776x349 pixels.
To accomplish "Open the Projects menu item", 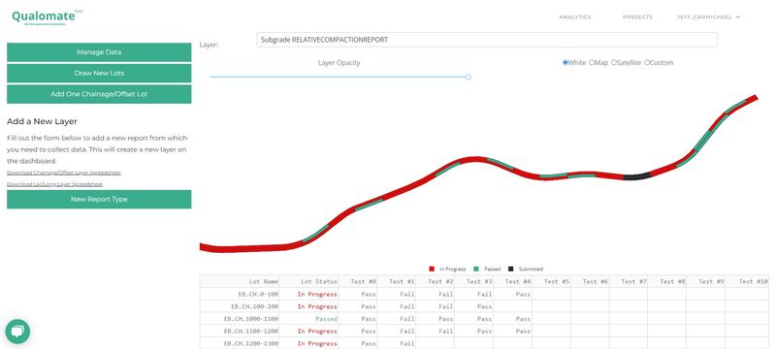I will click(637, 16).
